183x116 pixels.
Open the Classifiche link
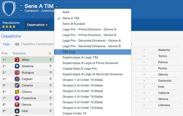tap(11, 36)
